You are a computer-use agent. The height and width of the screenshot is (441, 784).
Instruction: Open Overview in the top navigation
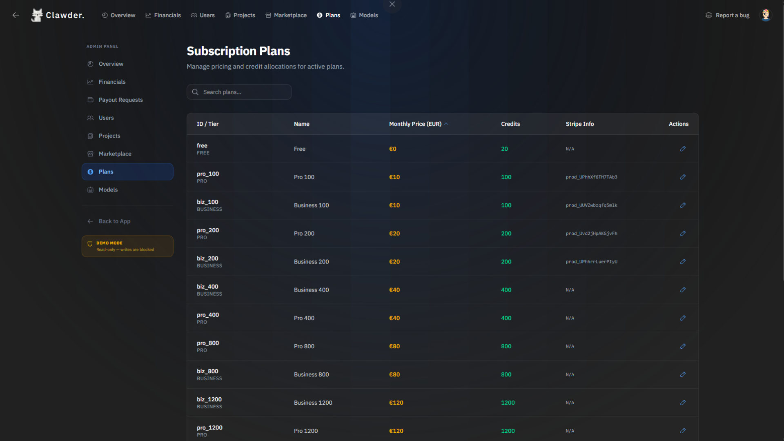118,15
